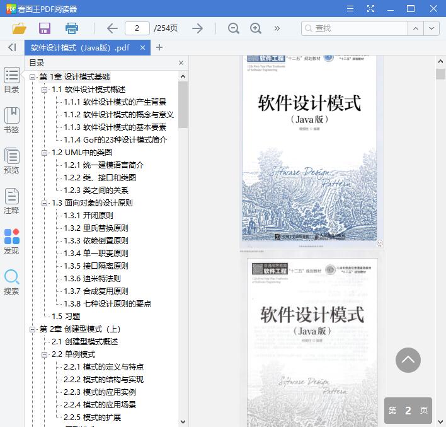The height and width of the screenshot is (427, 446).
Task: Select 1.3.3 依赖倒置原则
Action: [x=96, y=240]
